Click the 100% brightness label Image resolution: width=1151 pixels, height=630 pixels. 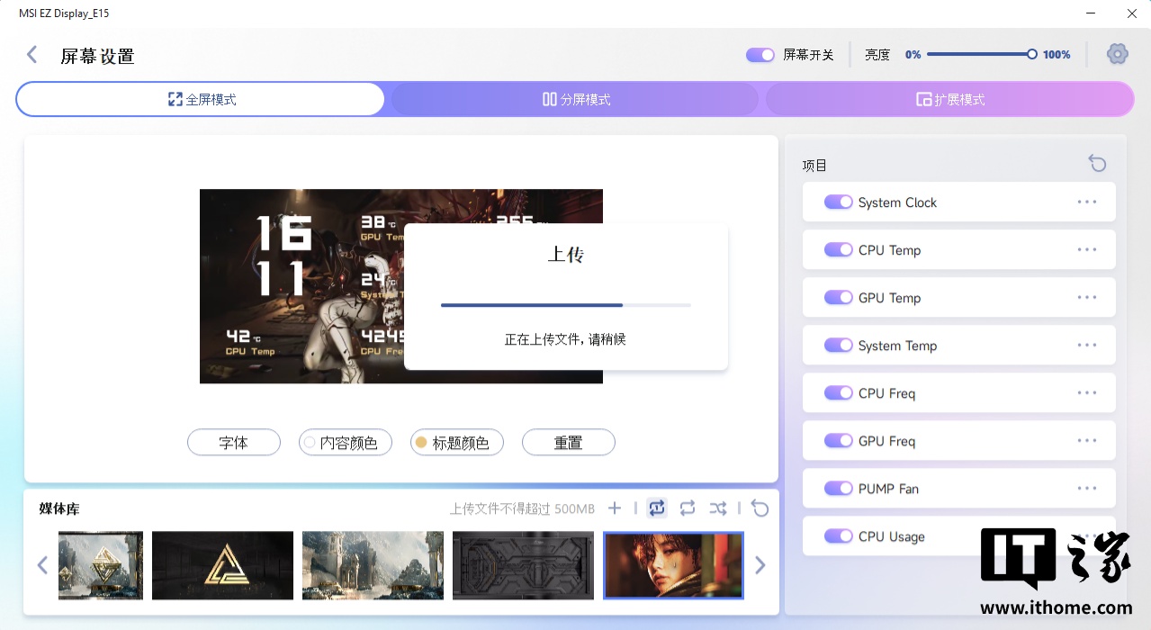tap(1057, 55)
